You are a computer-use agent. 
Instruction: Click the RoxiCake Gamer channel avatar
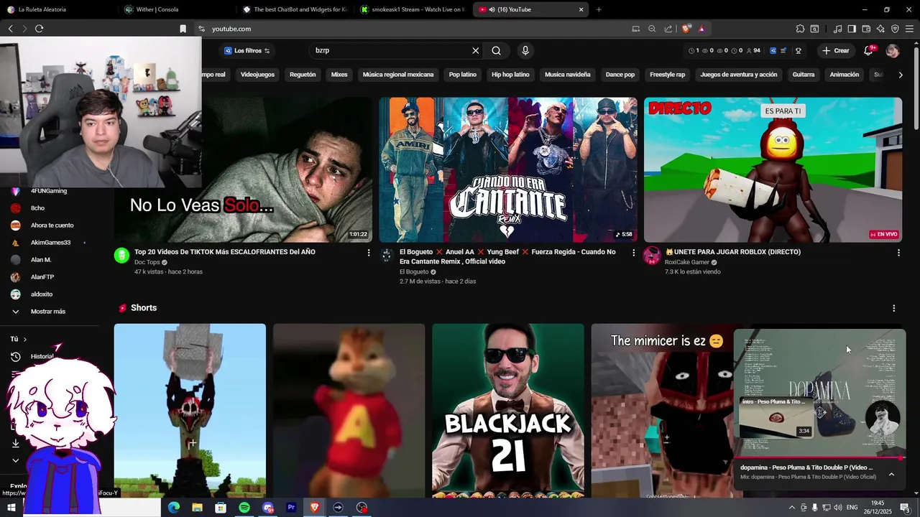point(652,256)
